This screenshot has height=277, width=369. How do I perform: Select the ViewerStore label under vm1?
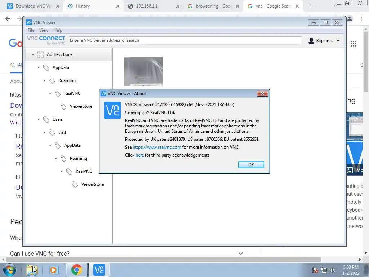(x=93, y=184)
